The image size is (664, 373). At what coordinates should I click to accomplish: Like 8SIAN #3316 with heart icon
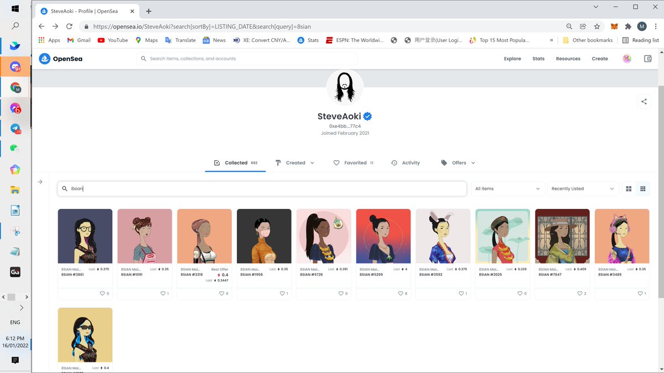click(x=222, y=293)
